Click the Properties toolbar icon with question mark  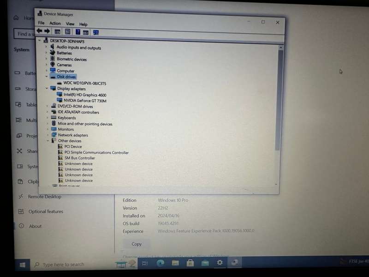[x=77, y=32]
